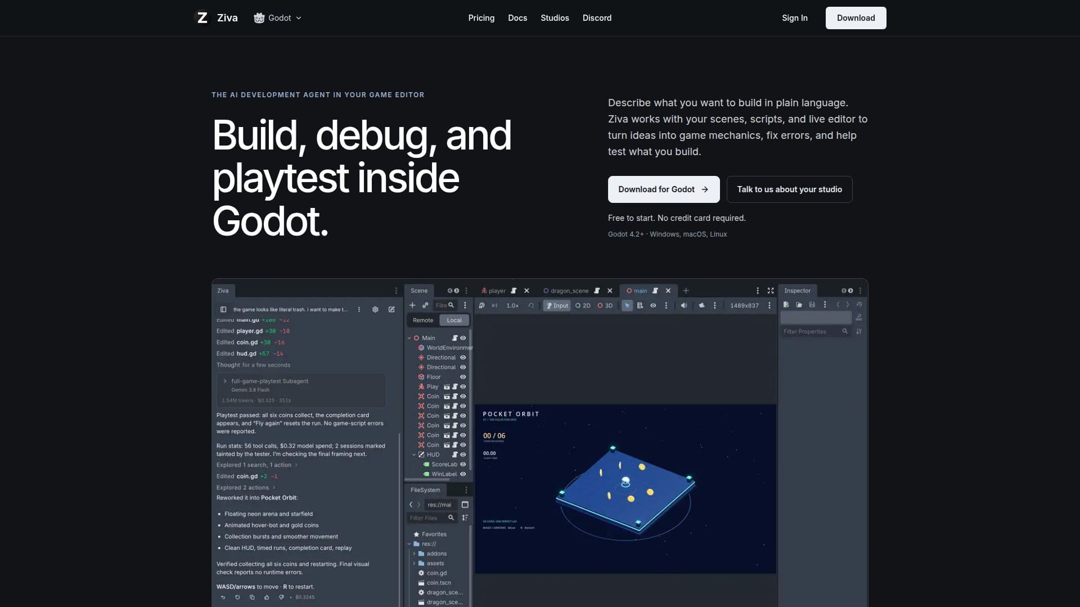Click Sign In
1080x607 pixels.
pyautogui.click(x=794, y=18)
